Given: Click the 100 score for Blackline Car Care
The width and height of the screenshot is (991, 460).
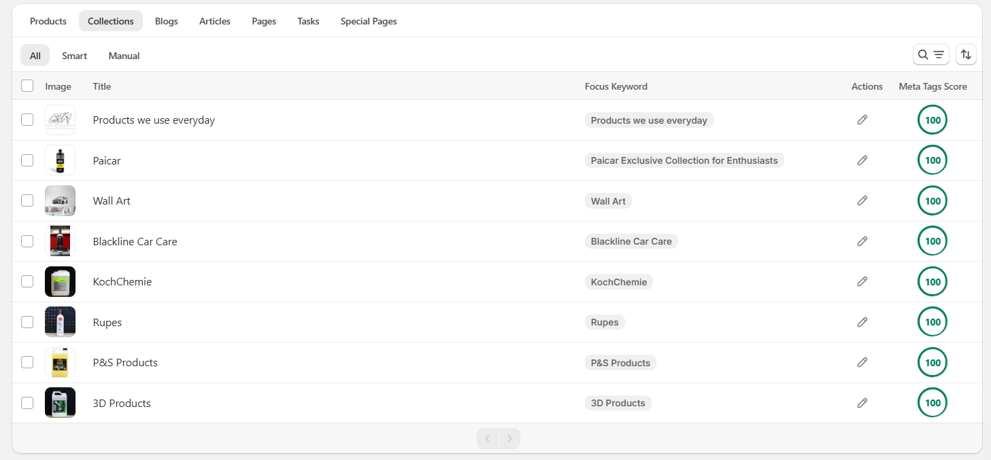Looking at the screenshot, I should click(x=933, y=241).
